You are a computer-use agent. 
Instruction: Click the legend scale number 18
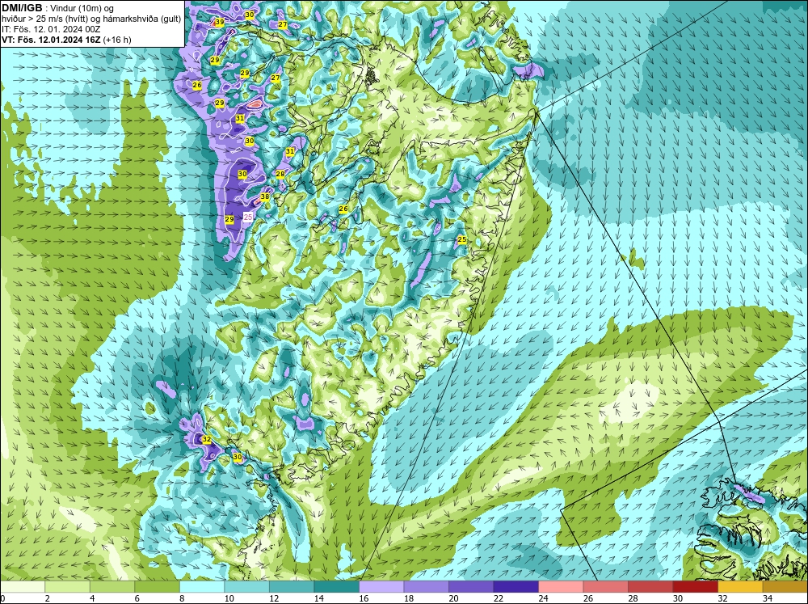point(409,598)
